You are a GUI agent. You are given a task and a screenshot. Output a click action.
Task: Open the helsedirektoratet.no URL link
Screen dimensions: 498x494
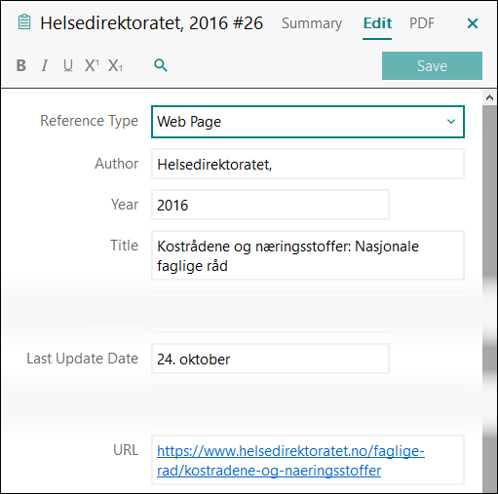pos(290,461)
